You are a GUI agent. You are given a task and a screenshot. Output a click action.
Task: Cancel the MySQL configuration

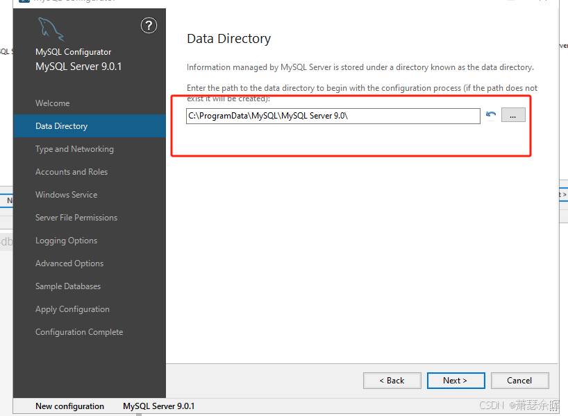pyautogui.click(x=519, y=381)
